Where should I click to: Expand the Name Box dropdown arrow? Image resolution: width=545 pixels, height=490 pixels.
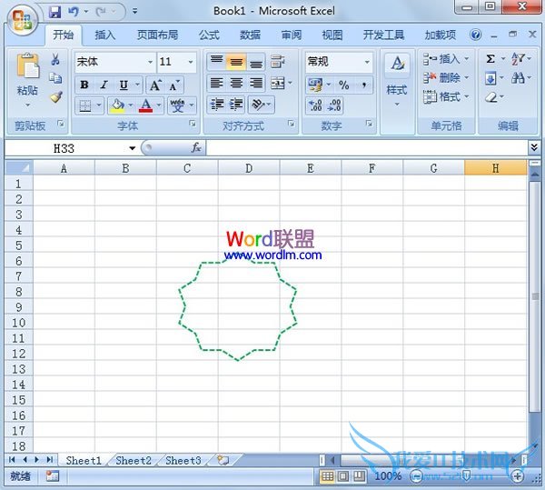[x=132, y=148]
